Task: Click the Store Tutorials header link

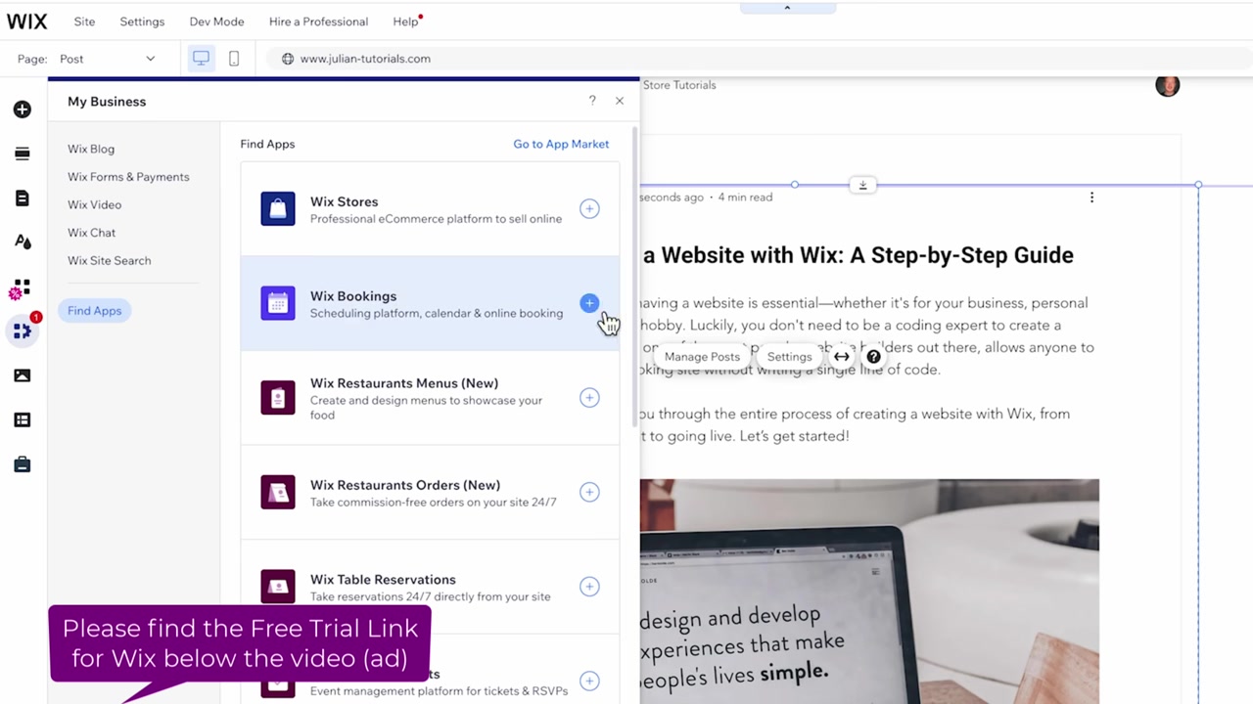Action: [679, 85]
